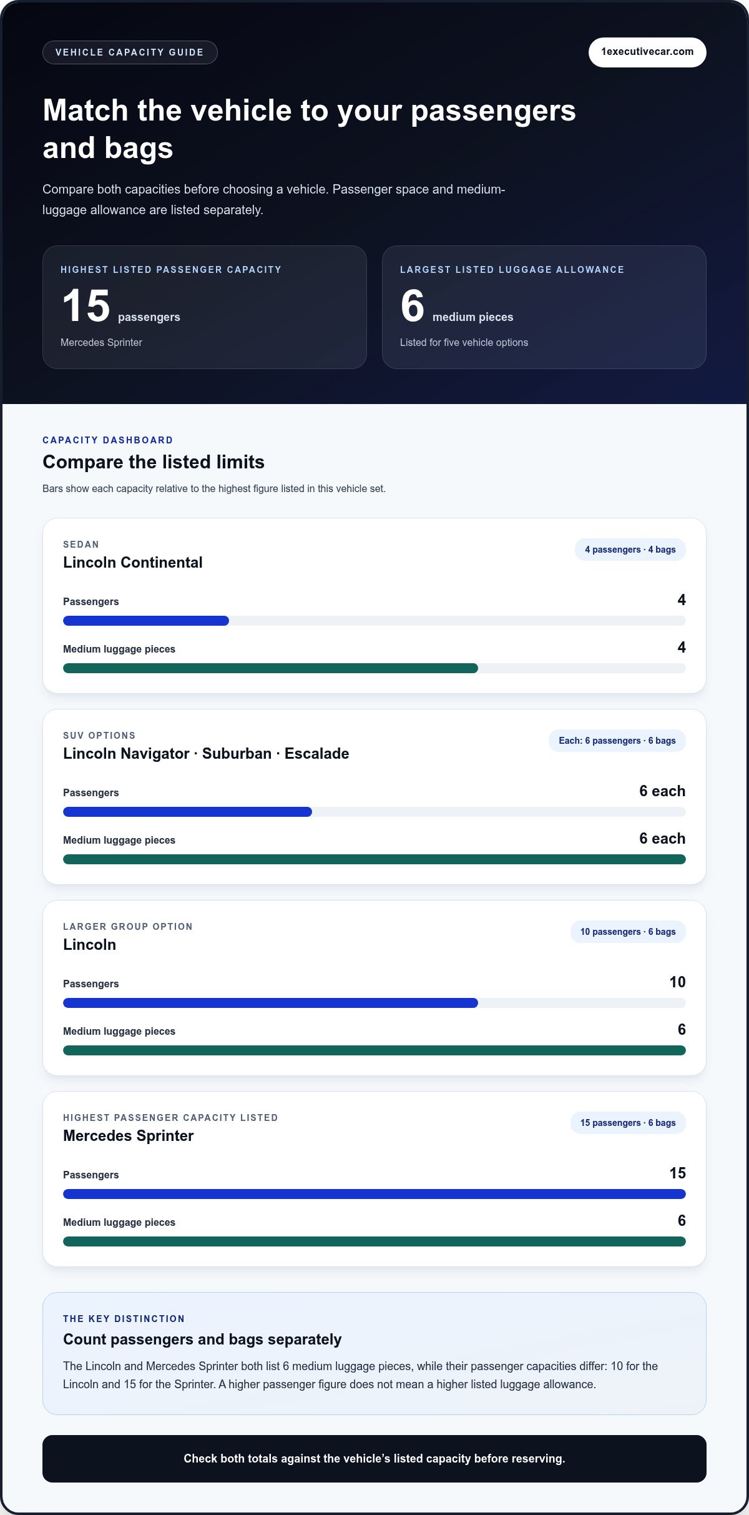
Task: Select the "Lincoln Navigator · Suburban · Escalade" title
Action: tap(206, 754)
